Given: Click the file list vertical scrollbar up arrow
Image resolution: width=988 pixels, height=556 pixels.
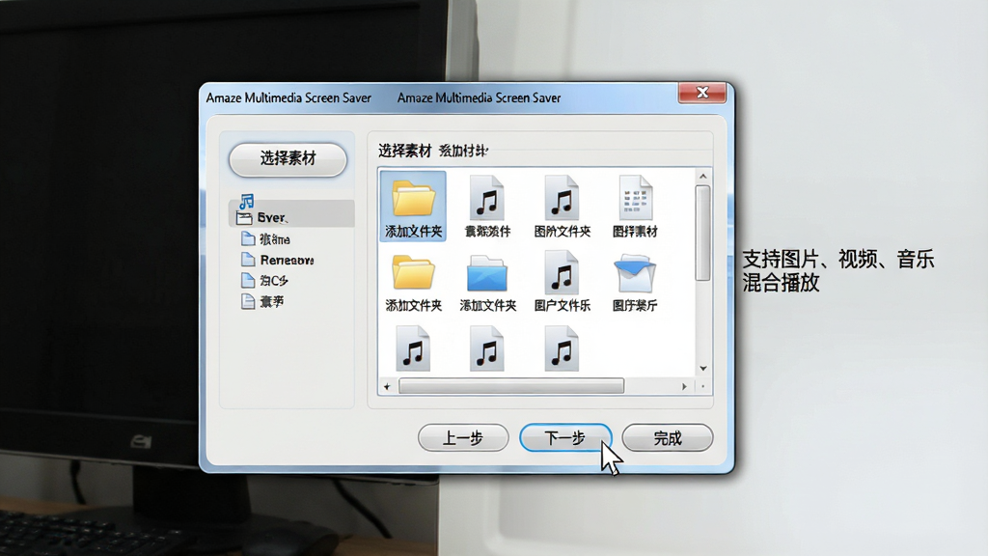Looking at the screenshot, I should [703, 177].
